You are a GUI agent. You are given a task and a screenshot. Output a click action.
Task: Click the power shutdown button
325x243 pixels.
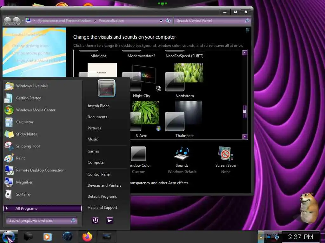click(95, 221)
